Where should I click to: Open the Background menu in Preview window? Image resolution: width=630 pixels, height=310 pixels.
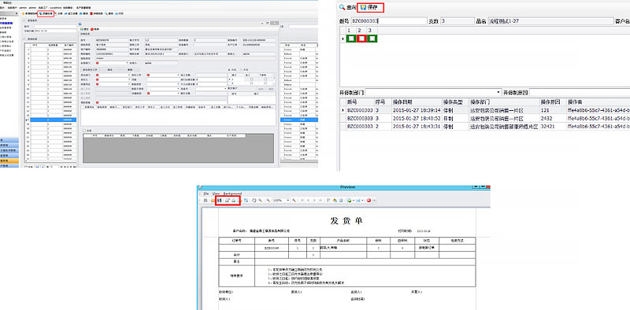click(x=232, y=194)
